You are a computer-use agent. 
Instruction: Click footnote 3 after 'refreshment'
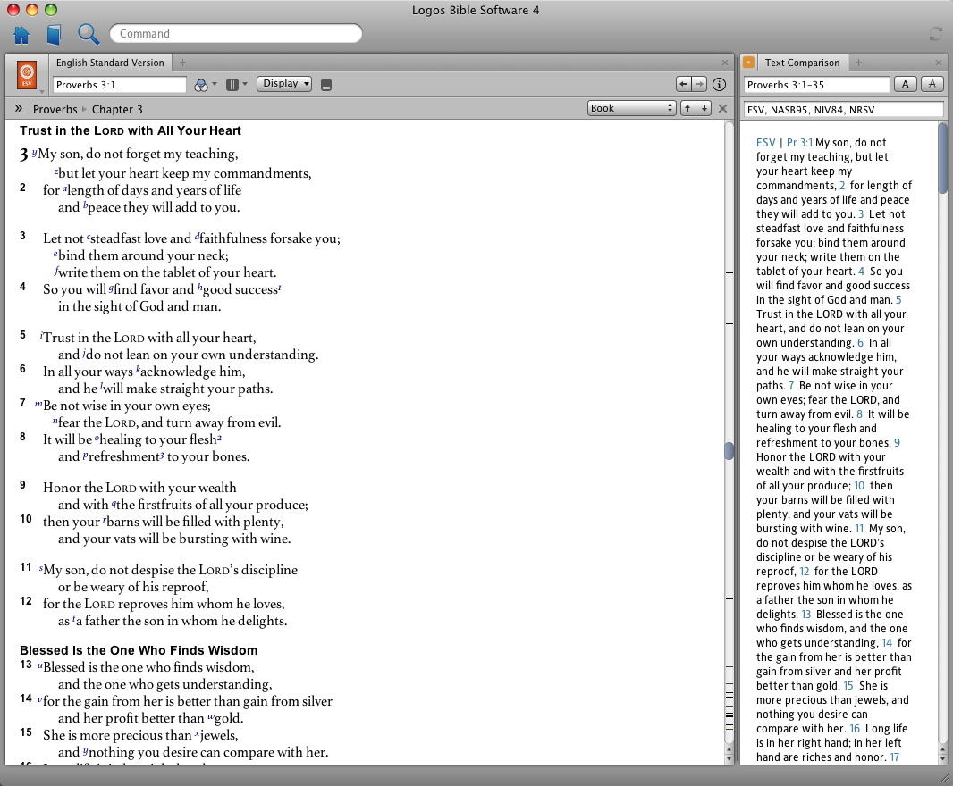coord(162,455)
